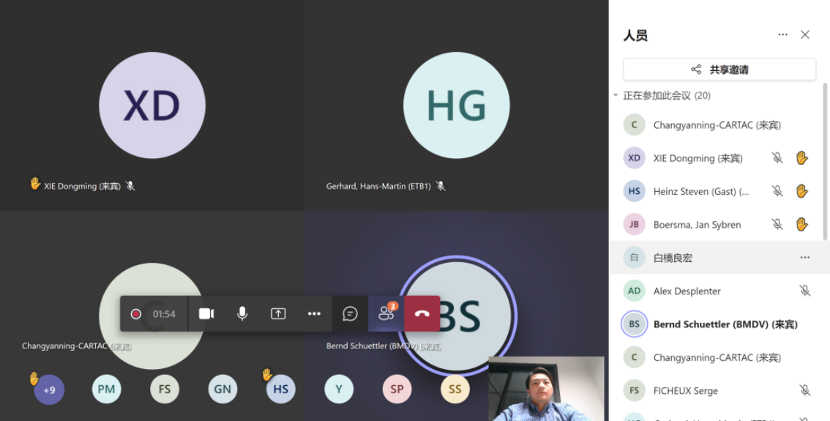Open more options ellipsis beside 人员 header
This screenshot has height=421, width=830.
[x=782, y=35]
